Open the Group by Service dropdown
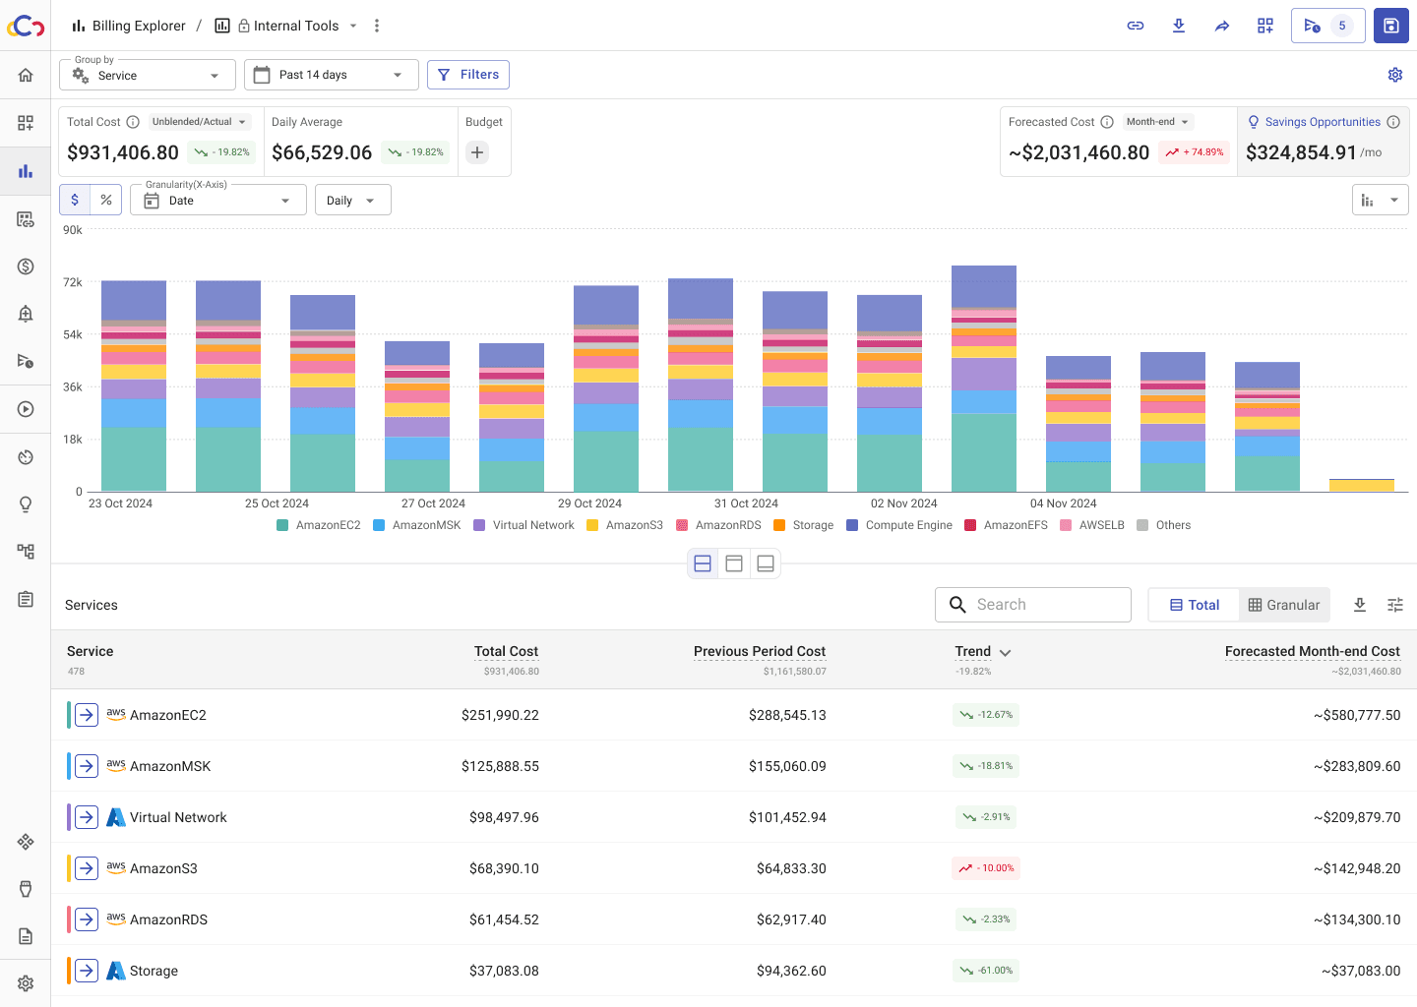Screen dimensions: 1417x1007 coord(148,75)
